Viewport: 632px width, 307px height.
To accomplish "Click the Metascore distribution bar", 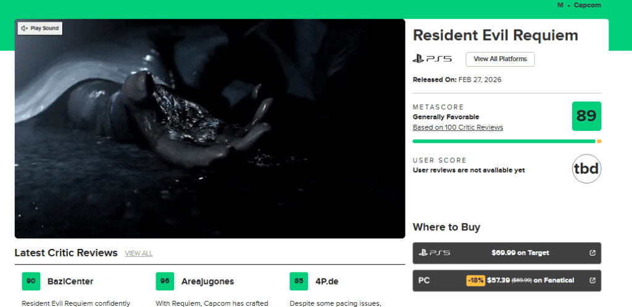I will pos(507,141).
